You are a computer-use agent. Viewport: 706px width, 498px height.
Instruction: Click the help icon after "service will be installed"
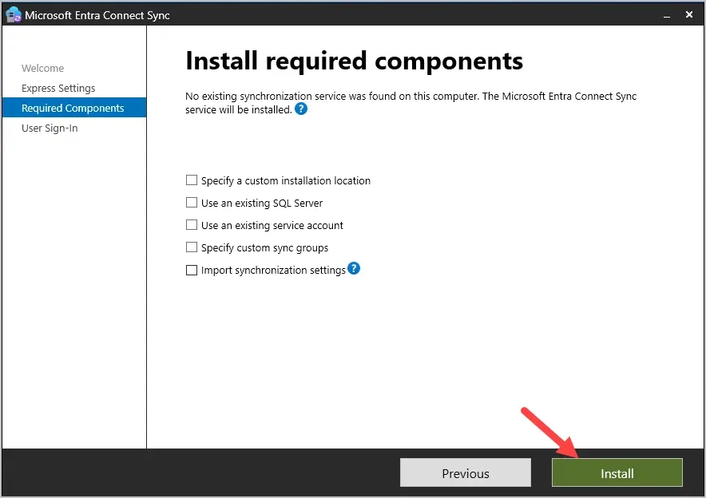click(302, 109)
